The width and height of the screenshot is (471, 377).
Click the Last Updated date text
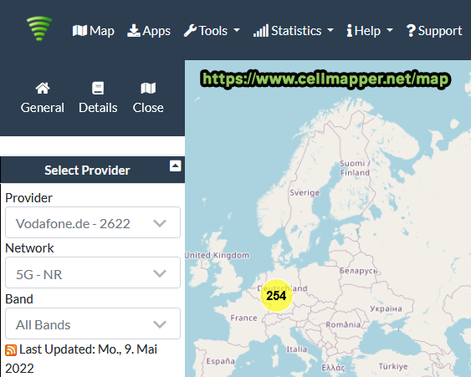pyautogui.click(x=81, y=359)
